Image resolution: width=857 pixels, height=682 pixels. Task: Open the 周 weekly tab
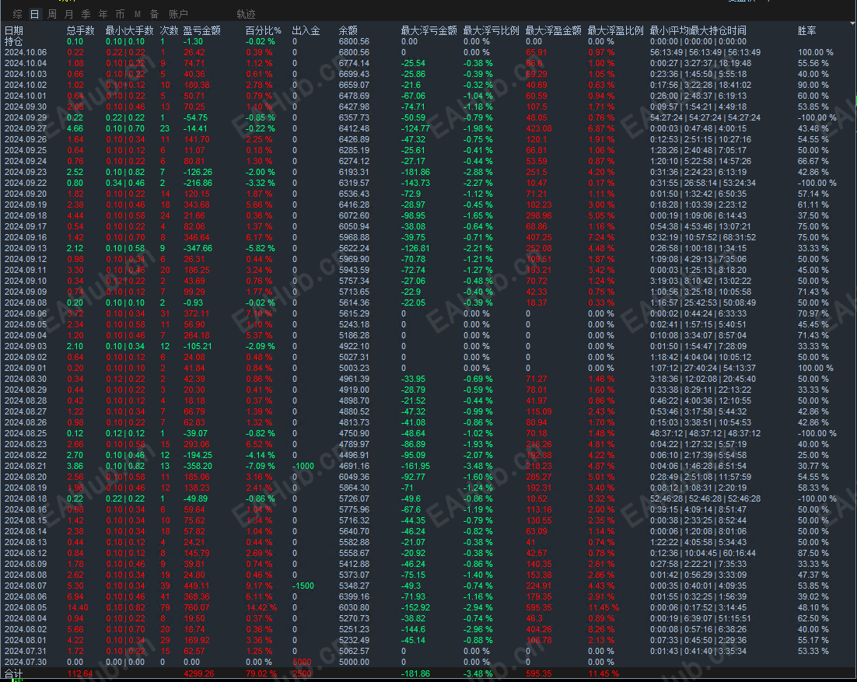(52, 14)
